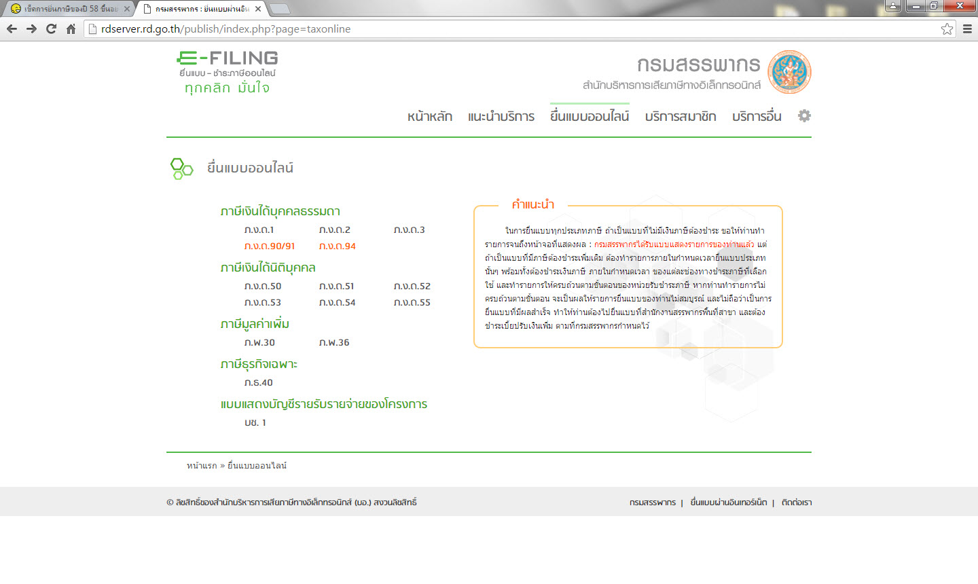Screen dimensions: 978x584
Task: Open the ภ.ง.ด.1 form link
Action: pos(259,230)
